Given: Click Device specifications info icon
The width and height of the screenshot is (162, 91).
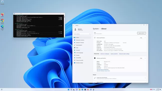Looking at the screenshot, I should 95,38.
